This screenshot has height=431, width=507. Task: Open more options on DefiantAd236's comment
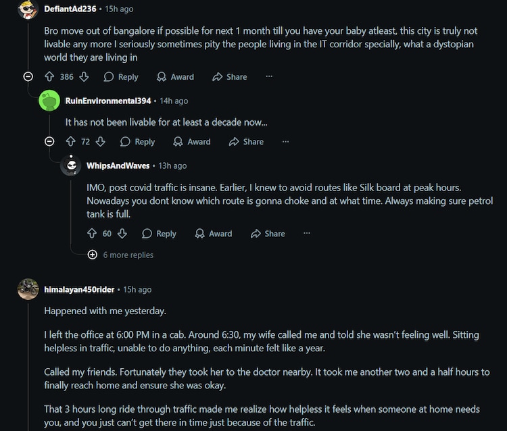(x=269, y=77)
